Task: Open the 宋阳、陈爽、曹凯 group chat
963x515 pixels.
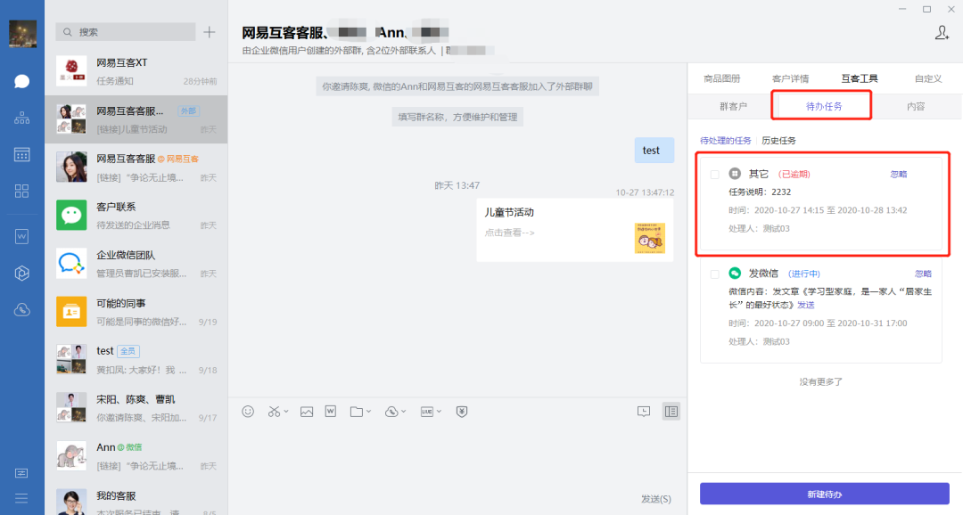Action: coord(136,408)
